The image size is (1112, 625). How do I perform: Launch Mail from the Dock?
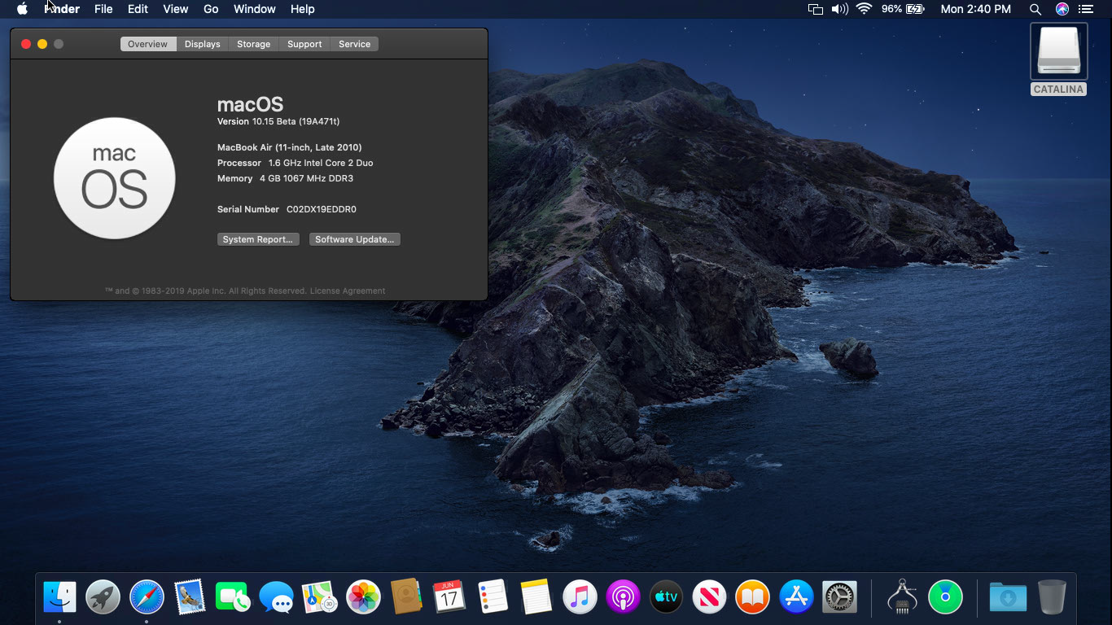click(190, 597)
